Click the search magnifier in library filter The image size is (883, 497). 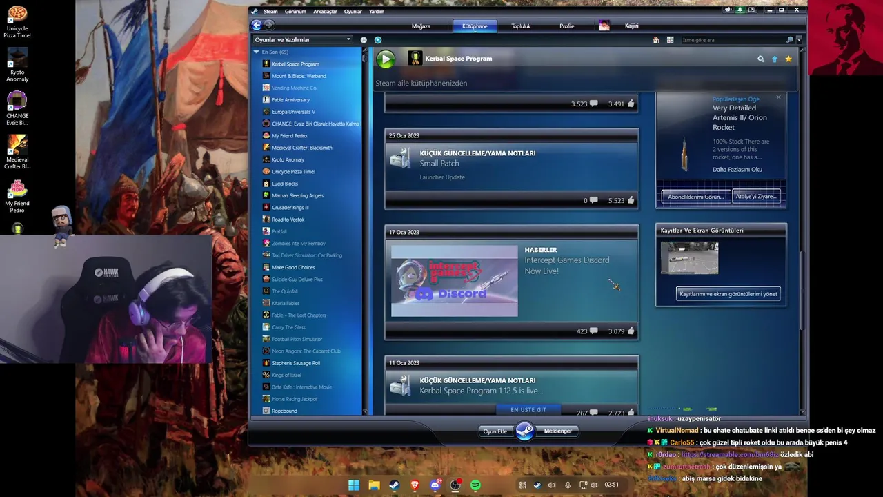click(x=790, y=40)
